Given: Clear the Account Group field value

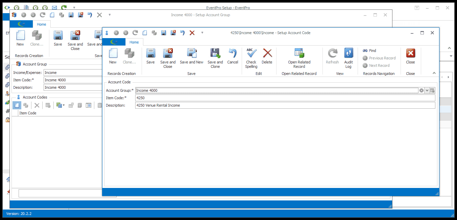Looking at the screenshot, I should tap(422, 90).
